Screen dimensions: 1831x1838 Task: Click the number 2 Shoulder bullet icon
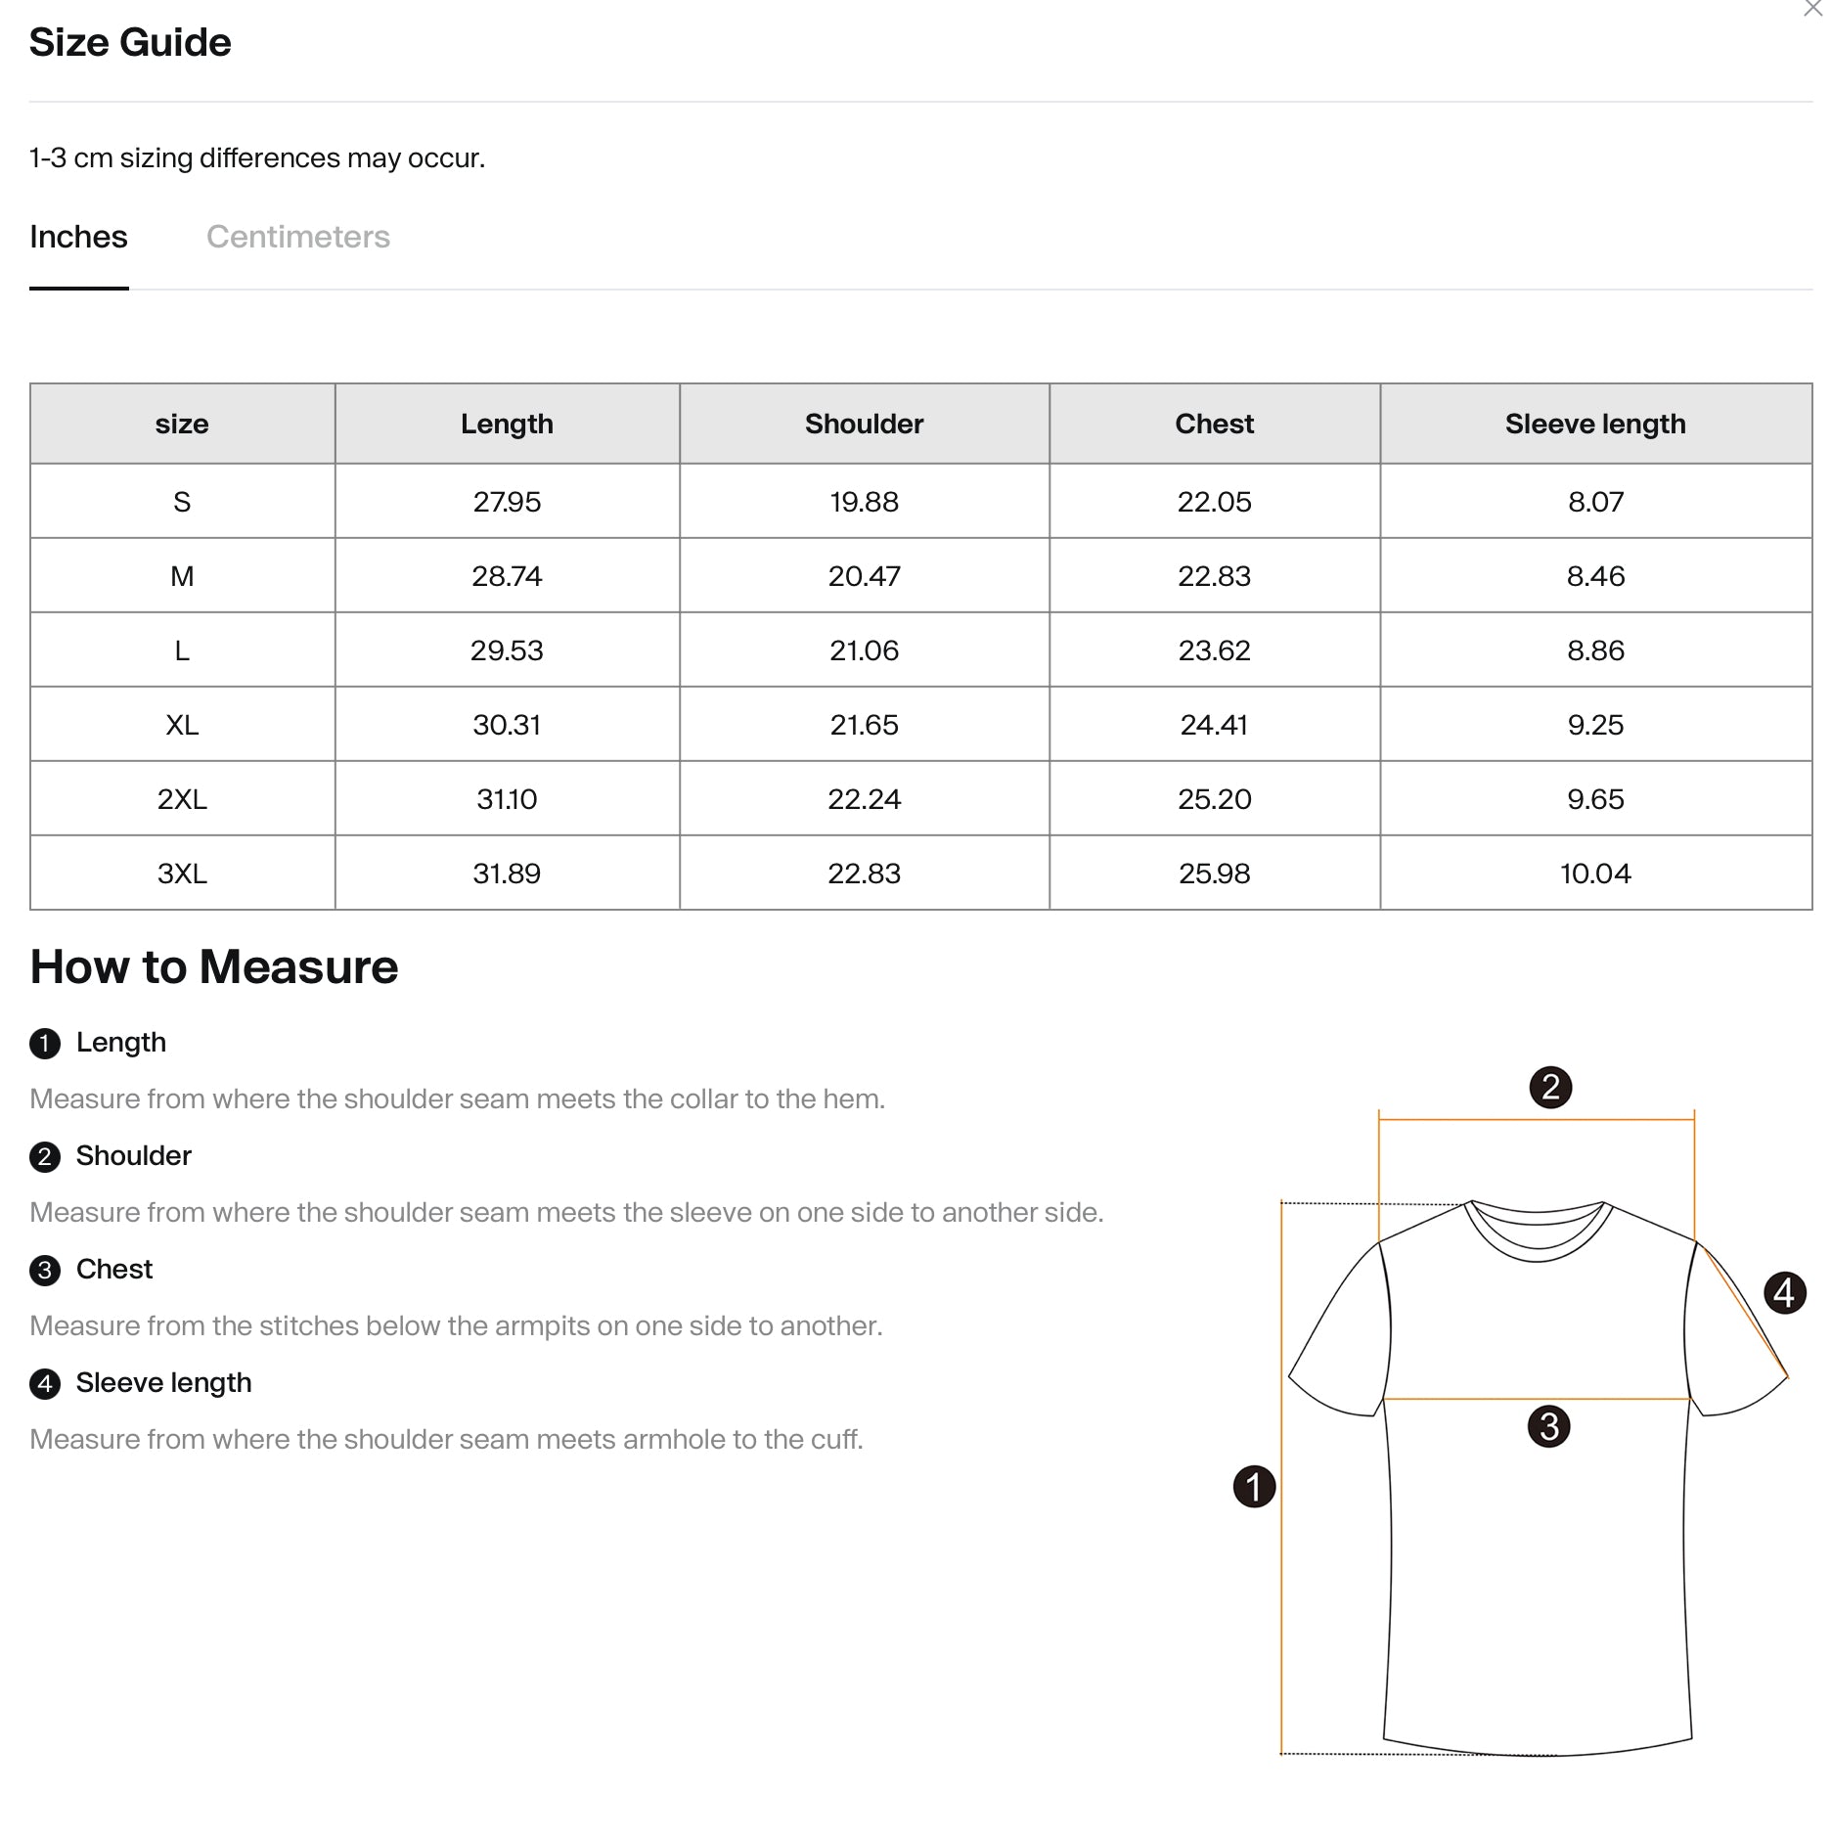[x=45, y=1157]
